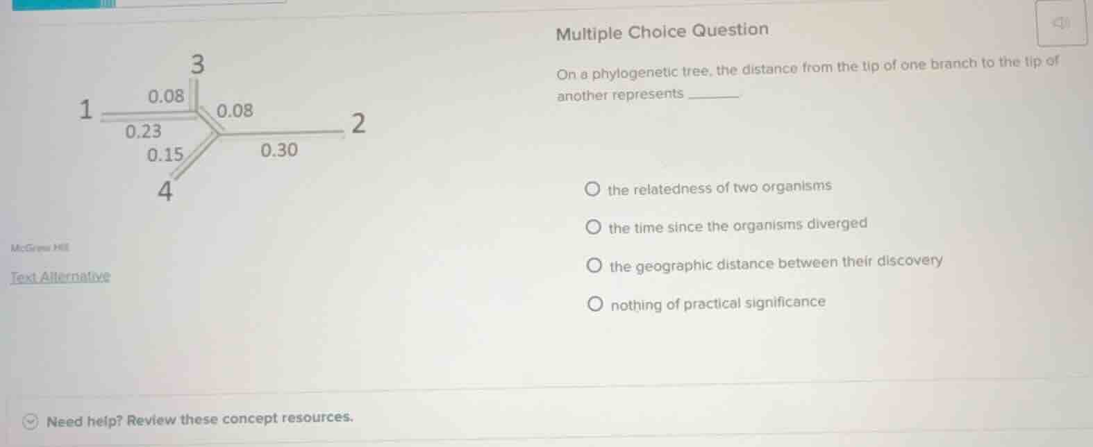Click the 0.30 branch length value

(280, 149)
